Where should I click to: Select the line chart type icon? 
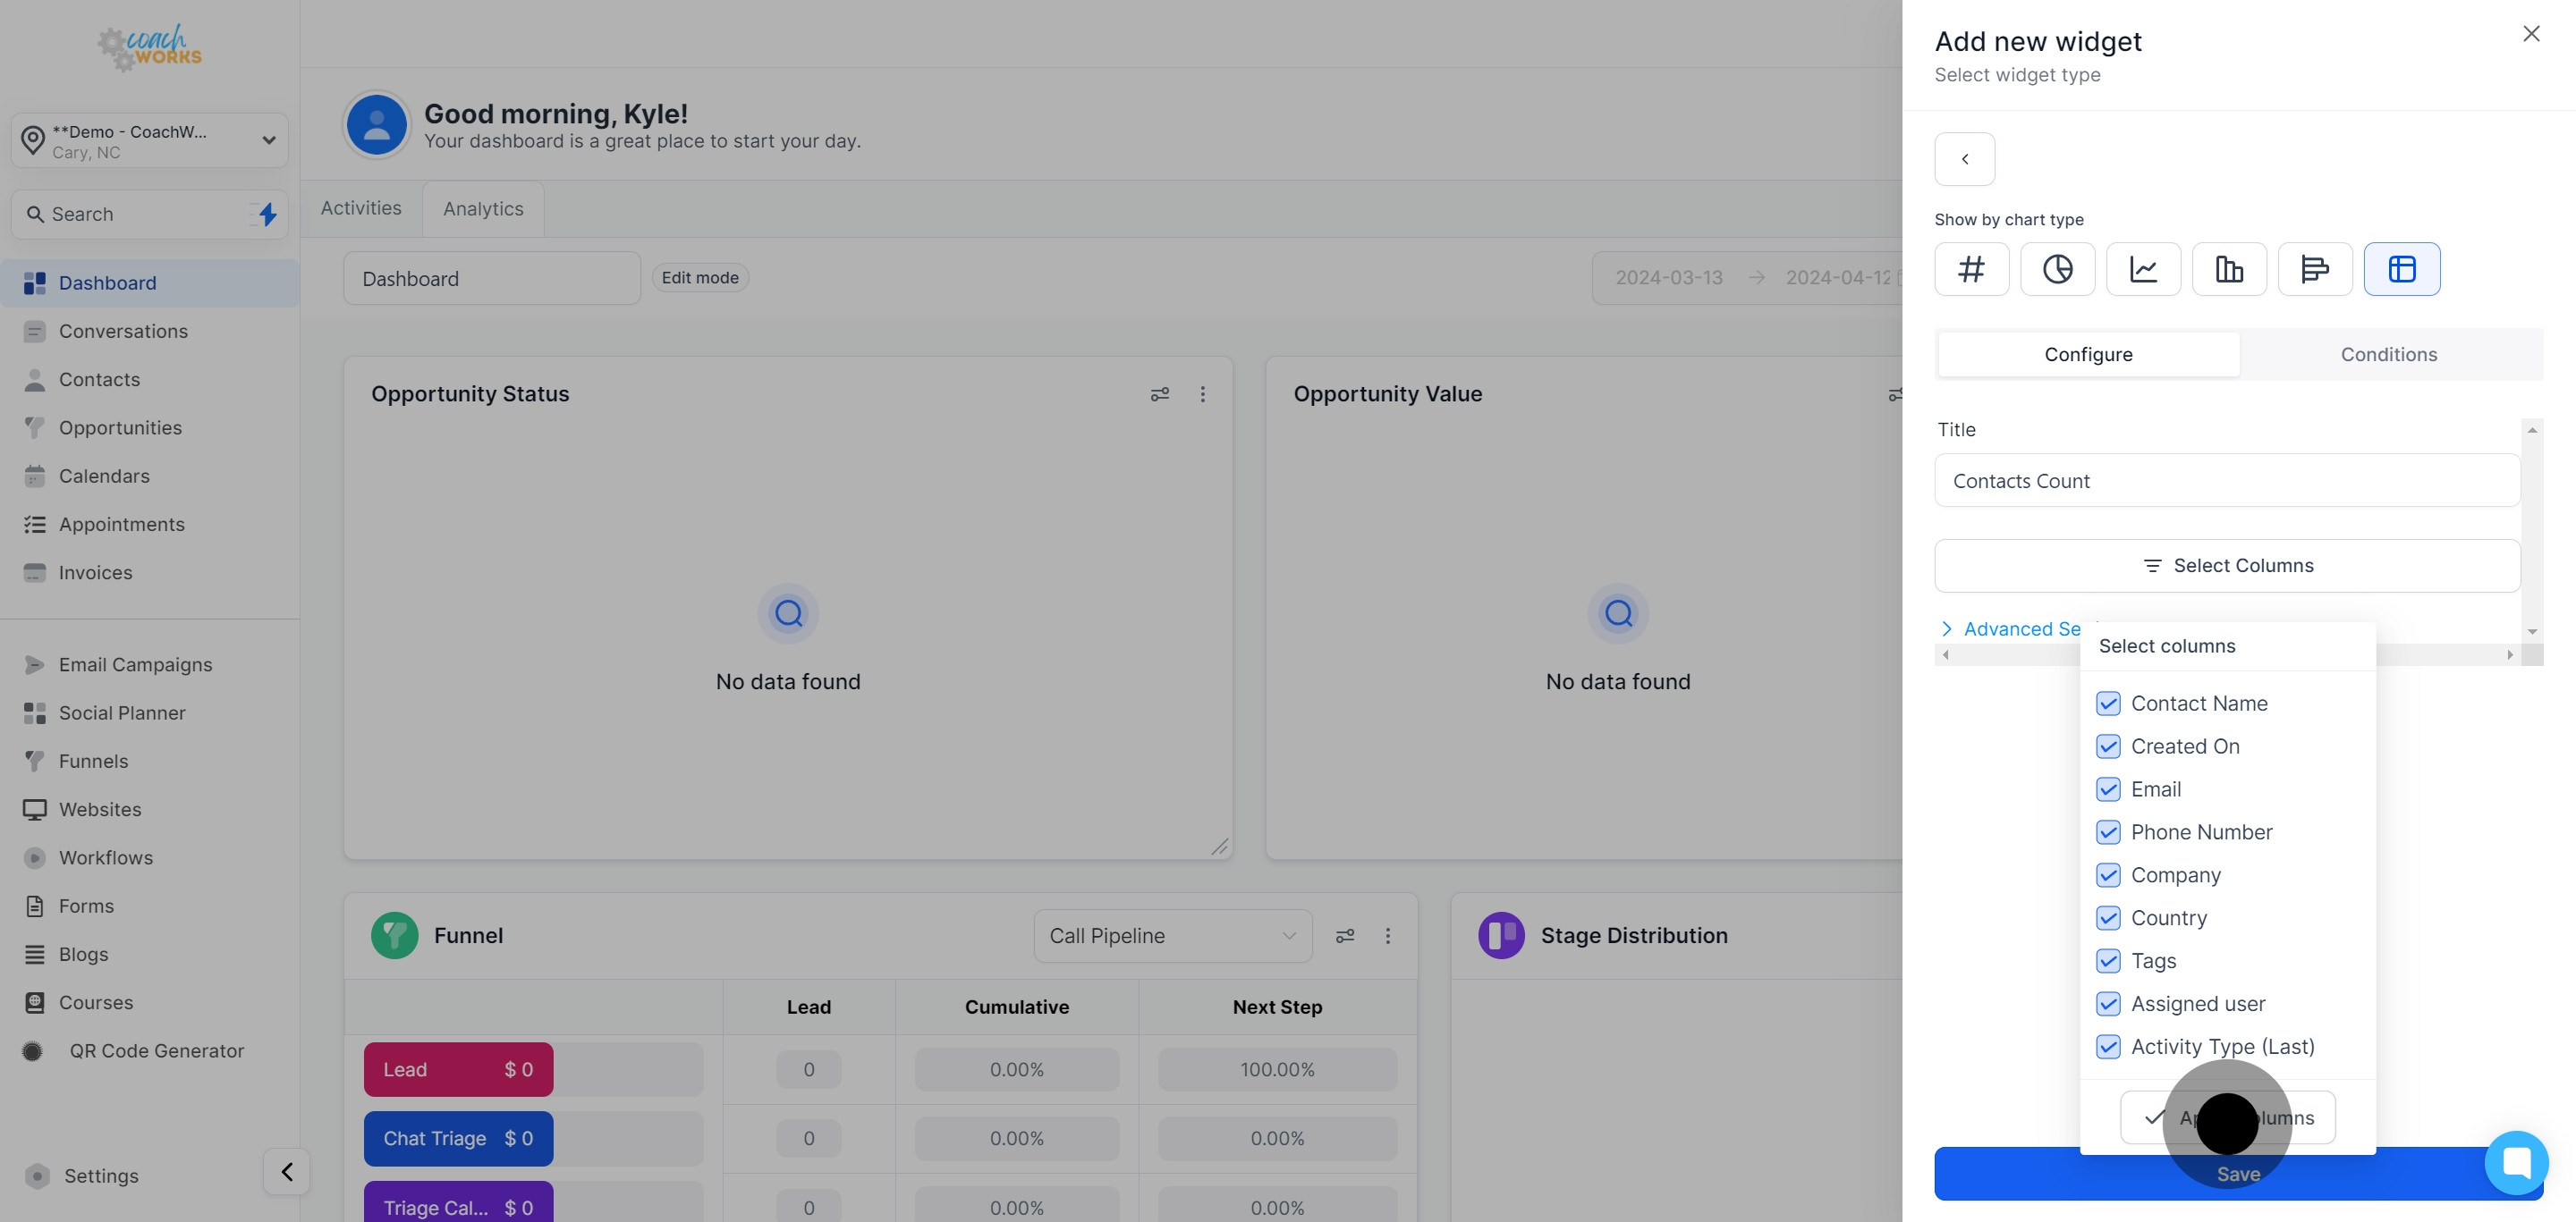[x=2143, y=269]
